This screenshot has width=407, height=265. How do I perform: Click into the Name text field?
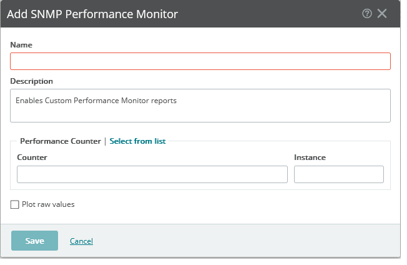coord(200,61)
